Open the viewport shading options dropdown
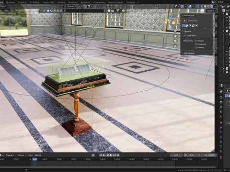The image size is (230, 172). pos(215,6)
